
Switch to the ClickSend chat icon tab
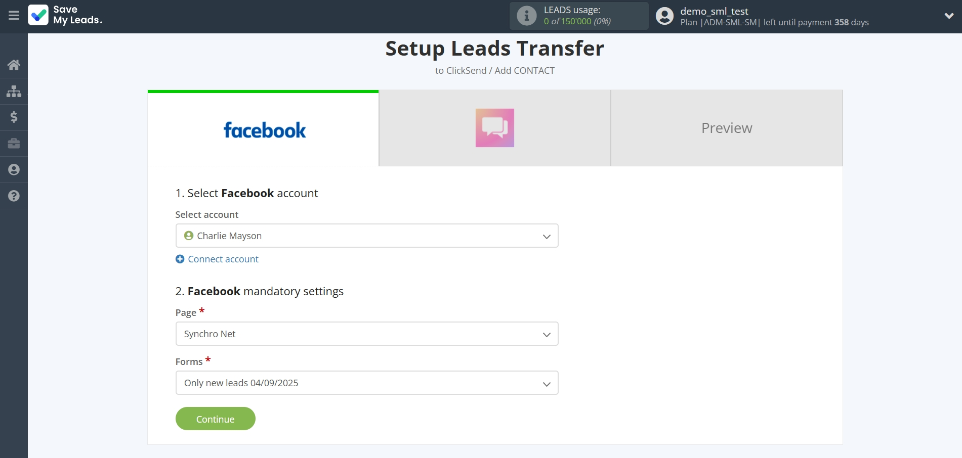pos(494,128)
